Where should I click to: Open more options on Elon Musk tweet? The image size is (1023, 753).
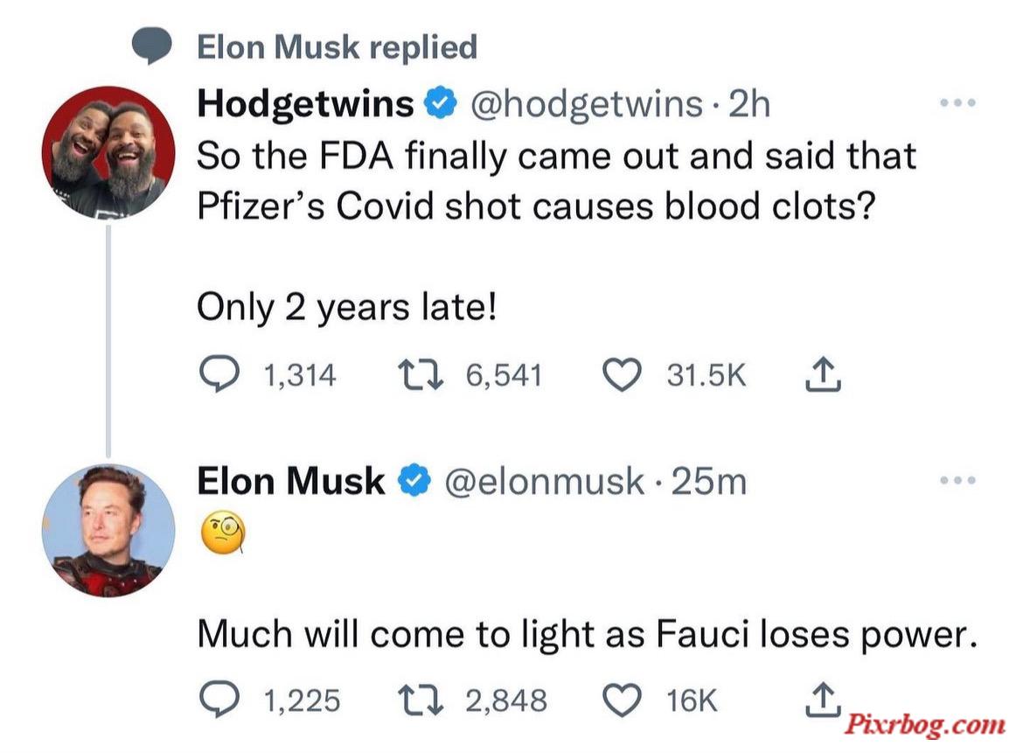(x=957, y=480)
